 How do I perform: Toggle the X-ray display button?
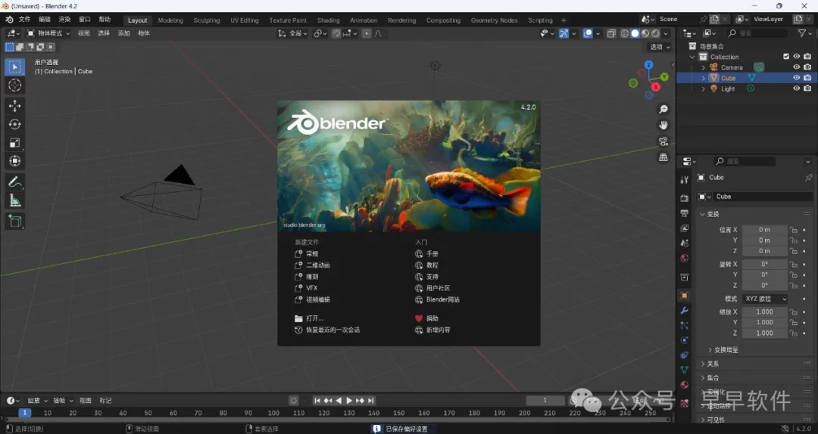(611, 33)
